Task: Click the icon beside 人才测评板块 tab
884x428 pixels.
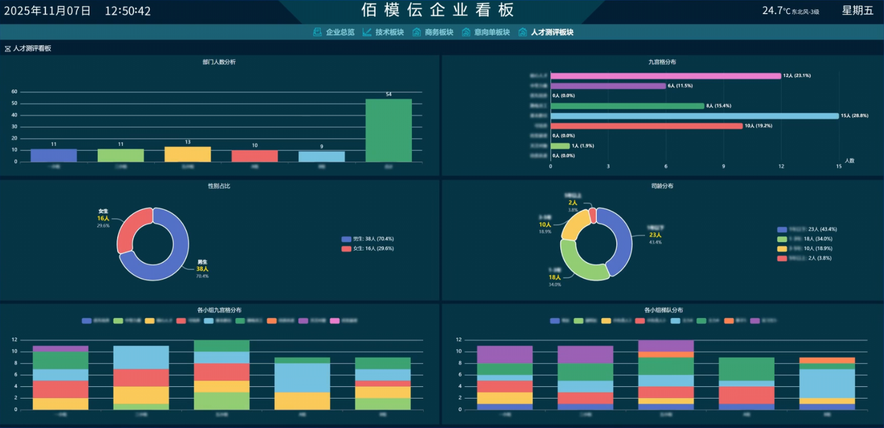Action: [522, 32]
